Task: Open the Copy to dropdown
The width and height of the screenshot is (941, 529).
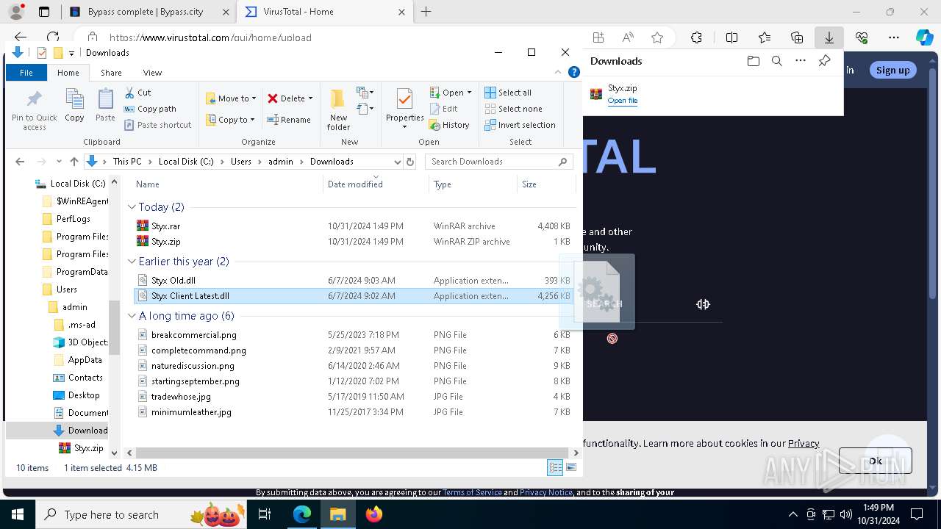Action: pos(230,120)
